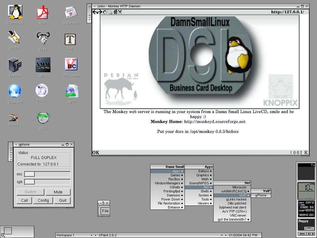The width and height of the screenshot is (317, 238).
Task: Click the Switch button in gphone
Action: point(30,192)
